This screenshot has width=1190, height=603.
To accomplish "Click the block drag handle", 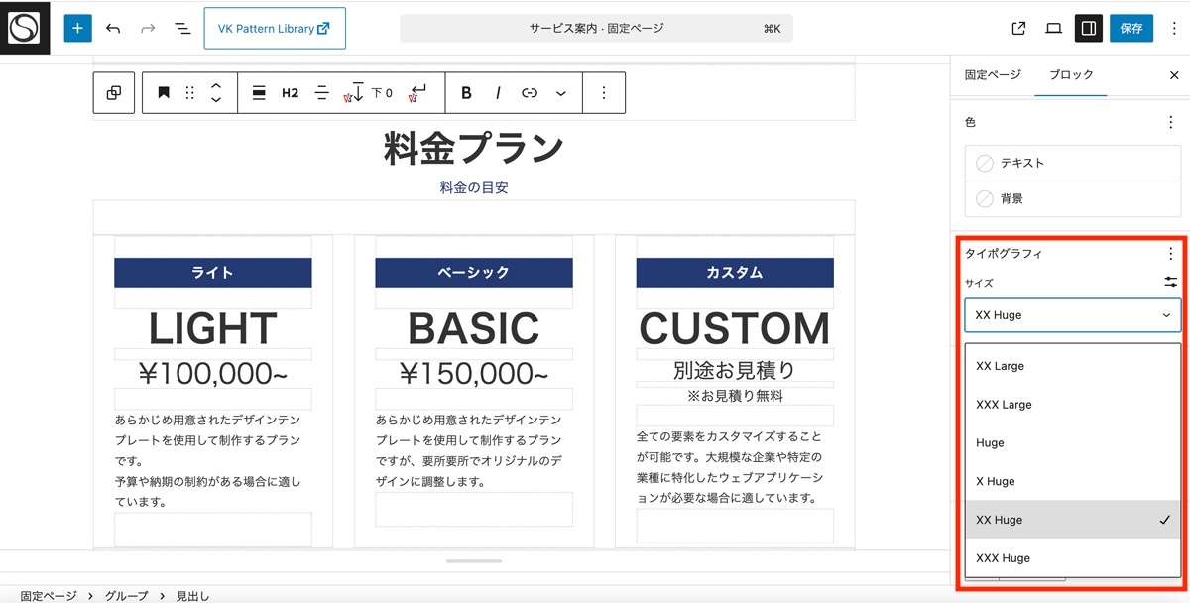I will pos(190,93).
